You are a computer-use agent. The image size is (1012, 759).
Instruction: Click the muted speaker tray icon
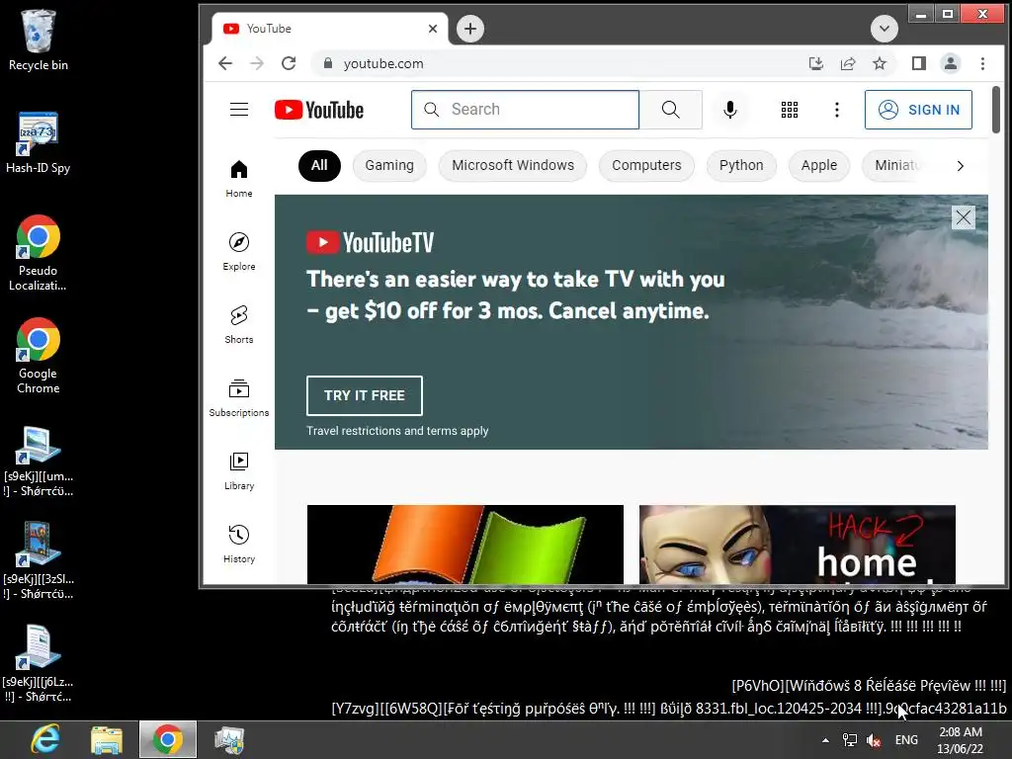point(874,740)
